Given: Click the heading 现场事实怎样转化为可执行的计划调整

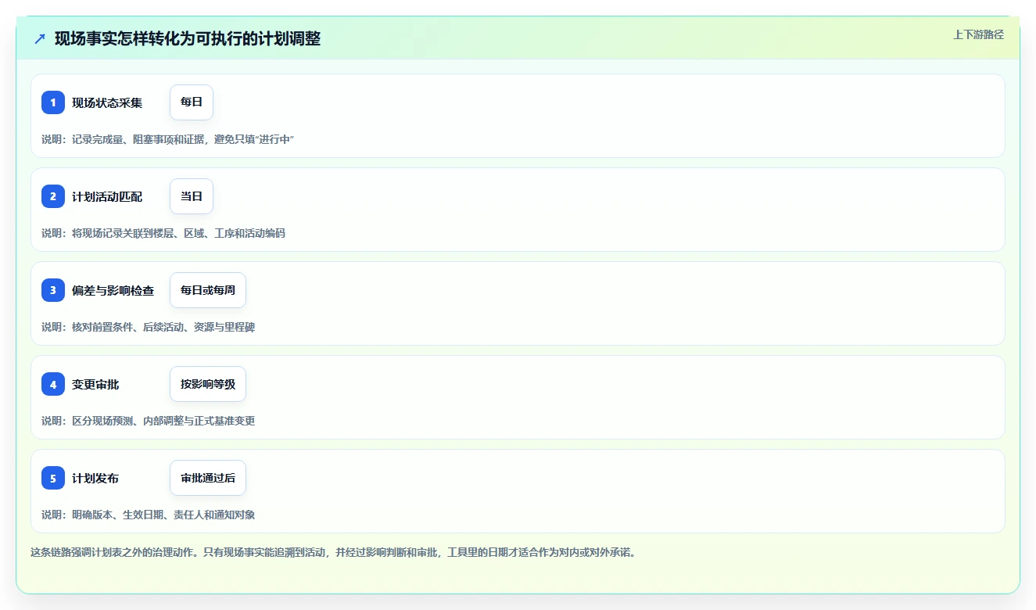Looking at the screenshot, I should pos(188,38).
